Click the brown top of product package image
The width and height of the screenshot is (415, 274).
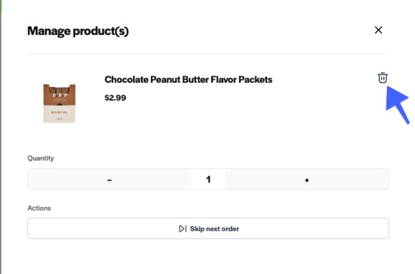(59, 94)
